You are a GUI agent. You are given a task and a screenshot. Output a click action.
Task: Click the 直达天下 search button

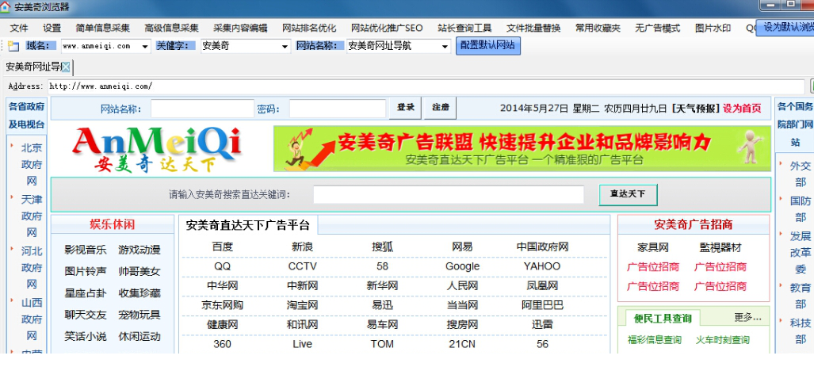point(628,195)
